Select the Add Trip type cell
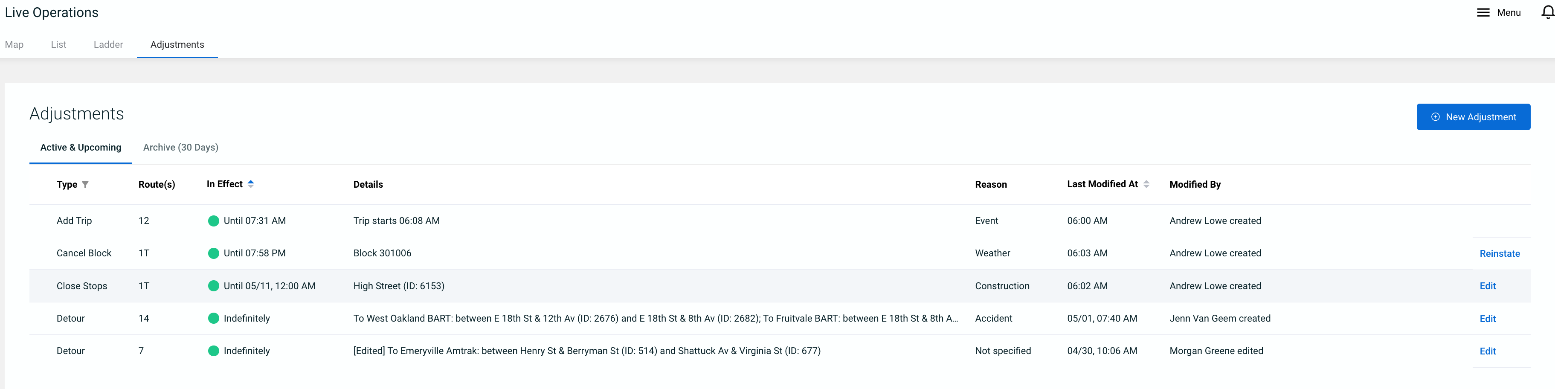The width and height of the screenshot is (1555, 389). 74,221
